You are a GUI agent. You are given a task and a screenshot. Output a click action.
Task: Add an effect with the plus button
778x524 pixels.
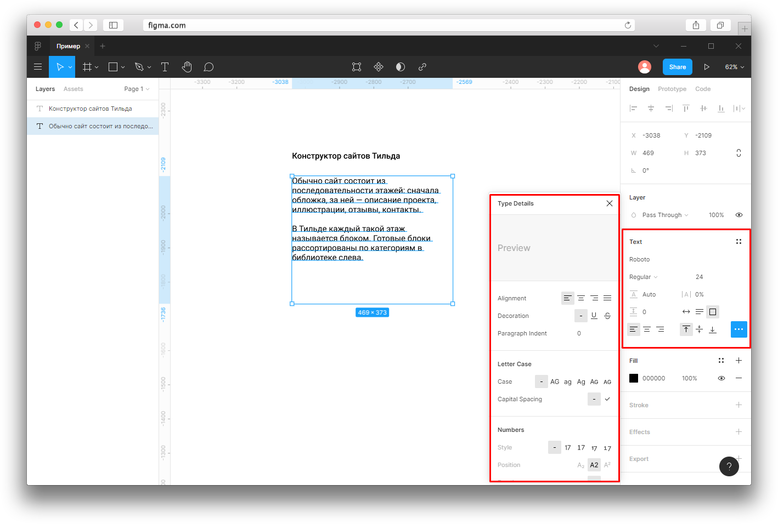click(739, 432)
